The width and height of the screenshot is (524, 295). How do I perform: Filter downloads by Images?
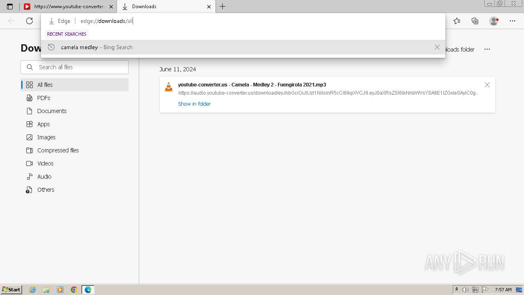point(75,137)
